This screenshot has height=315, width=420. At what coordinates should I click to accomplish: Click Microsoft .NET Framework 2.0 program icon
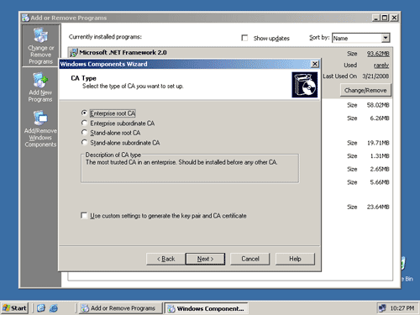[74, 53]
